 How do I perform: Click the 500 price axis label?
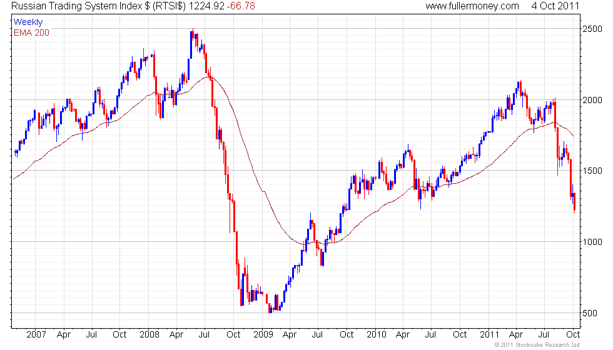tap(590, 313)
